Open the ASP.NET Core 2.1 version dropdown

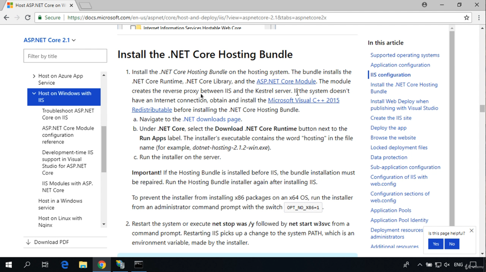(x=50, y=40)
